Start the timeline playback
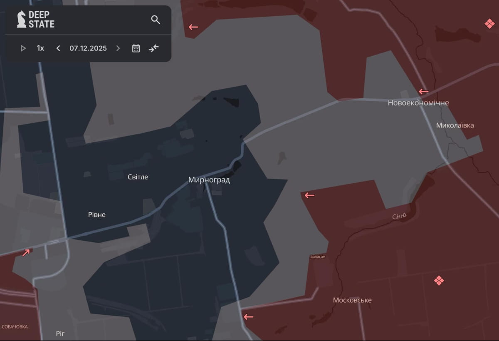The height and width of the screenshot is (341, 499). [23, 48]
